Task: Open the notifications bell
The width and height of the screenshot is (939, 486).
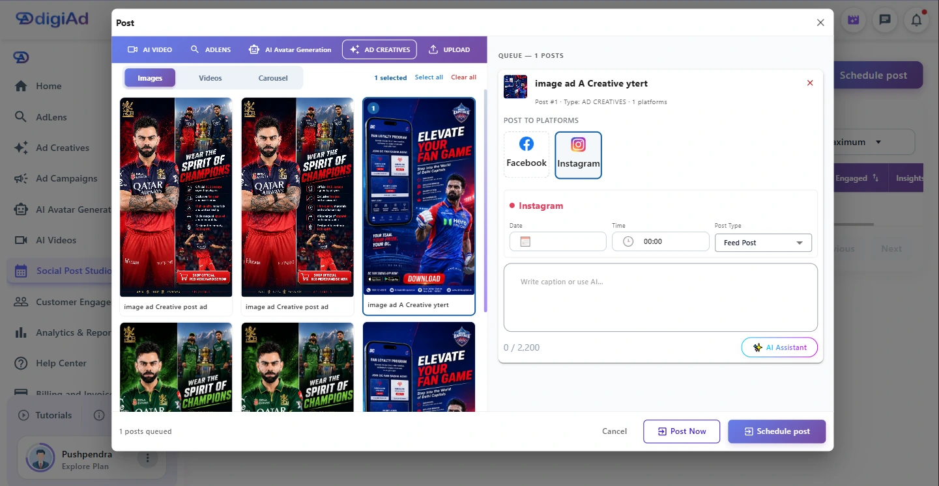Action: coord(916,20)
